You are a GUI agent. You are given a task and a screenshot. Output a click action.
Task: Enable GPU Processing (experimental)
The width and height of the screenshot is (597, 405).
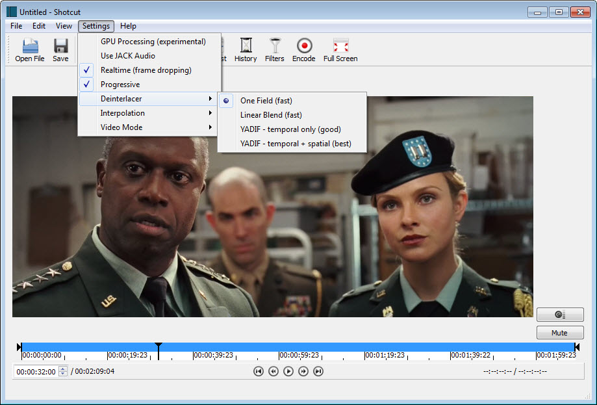(149, 42)
